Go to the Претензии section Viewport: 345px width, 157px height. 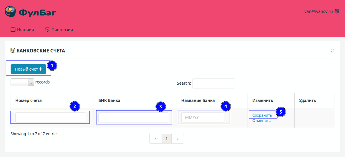[x=59, y=29]
